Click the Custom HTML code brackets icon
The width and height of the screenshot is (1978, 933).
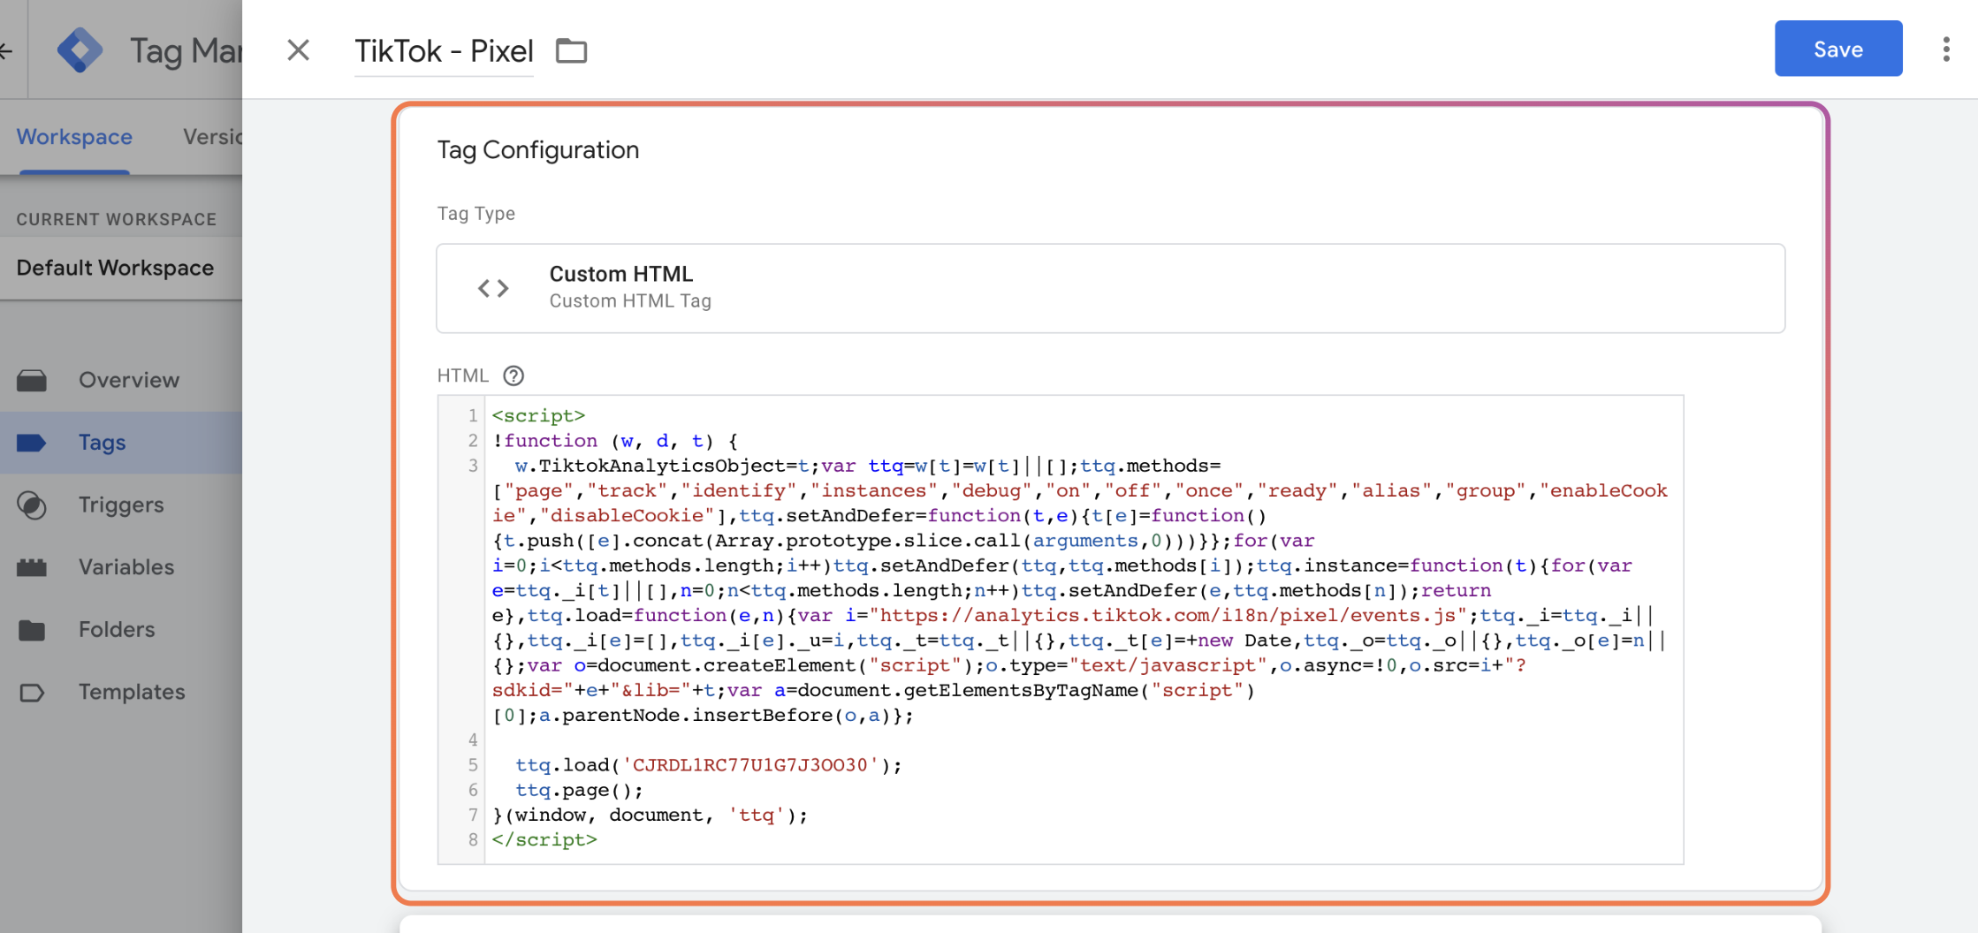click(493, 288)
